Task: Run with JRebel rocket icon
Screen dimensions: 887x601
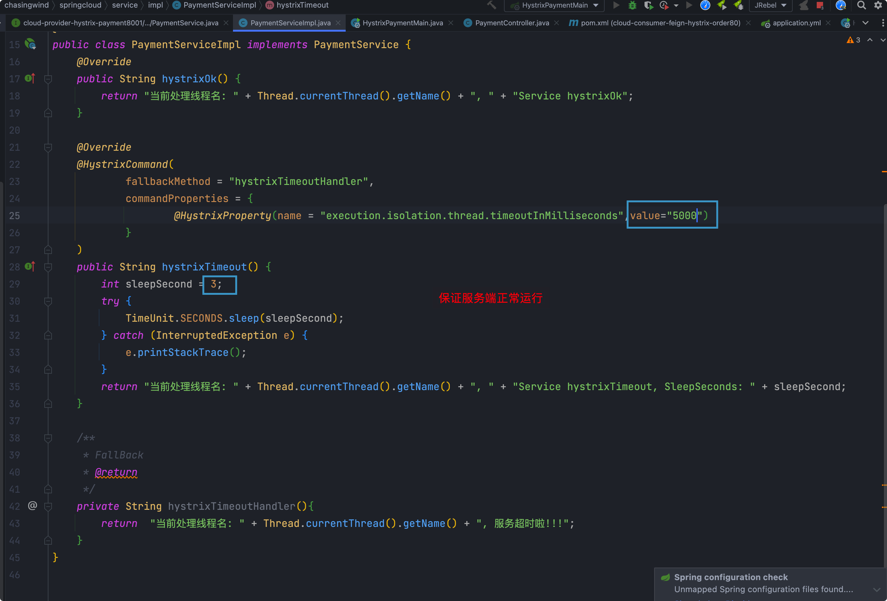Action: (721, 5)
